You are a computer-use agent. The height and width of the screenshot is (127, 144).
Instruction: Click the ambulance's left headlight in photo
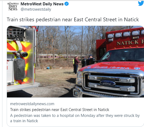tap(79, 78)
